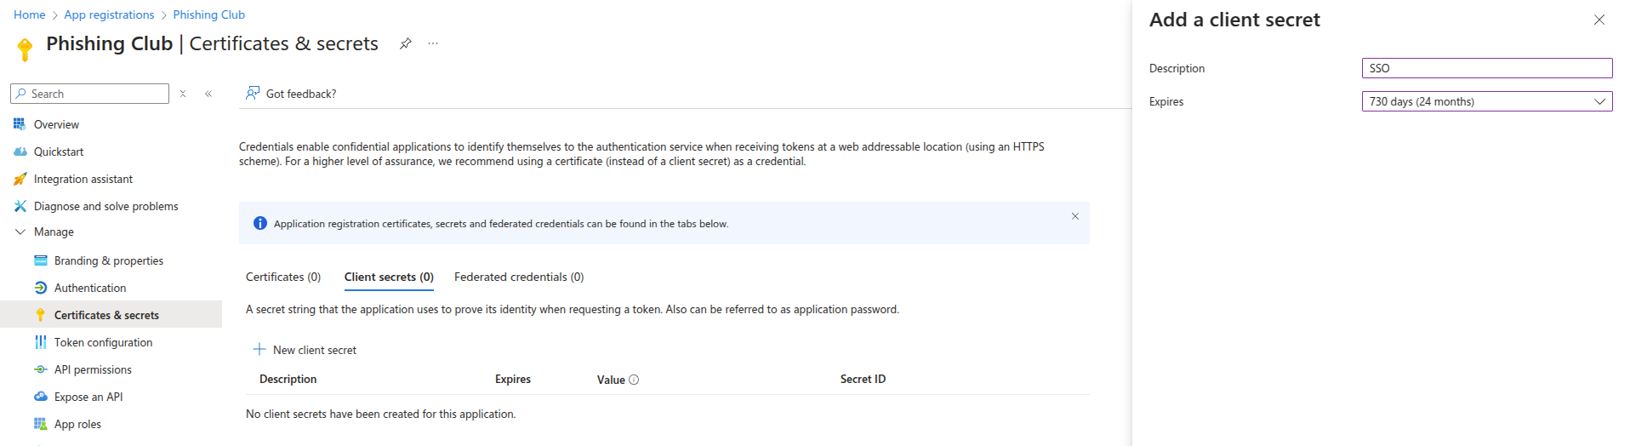Click the Overview icon in sidebar
This screenshot has height=446, width=1630.
pyautogui.click(x=20, y=124)
